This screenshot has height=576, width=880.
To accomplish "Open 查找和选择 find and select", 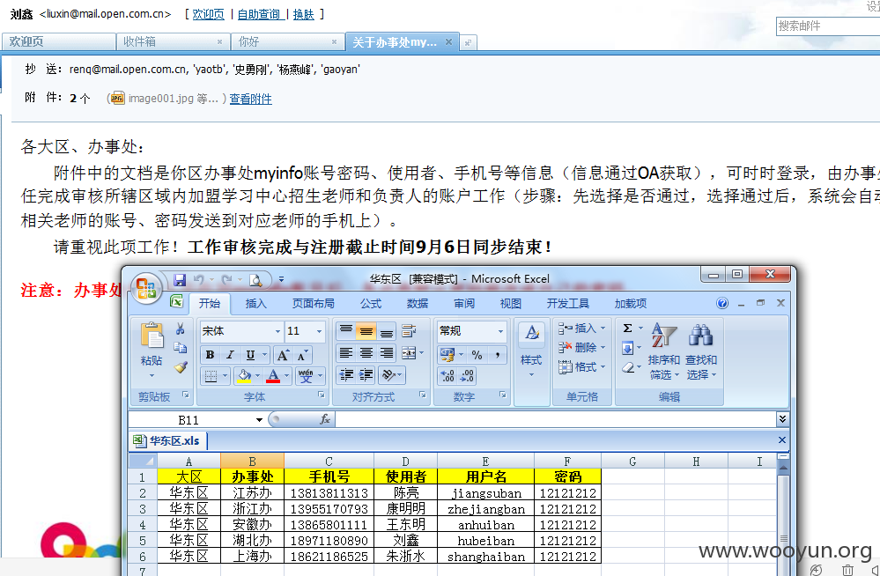I will point(701,351).
